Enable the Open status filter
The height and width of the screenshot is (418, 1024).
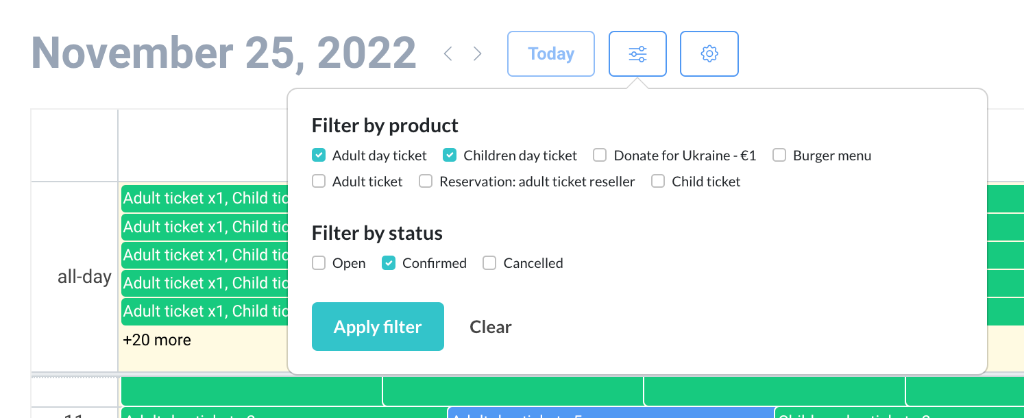pyautogui.click(x=319, y=263)
